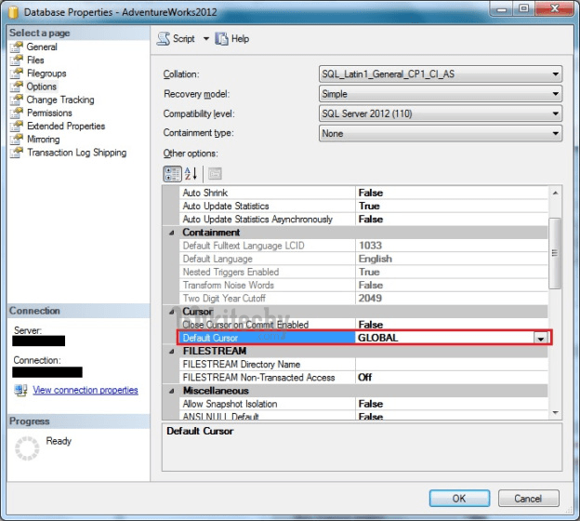Image resolution: width=580 pixels, height=521 pixels.
Task: Open the Filegroups page
Action: click(x=46, y=73)
